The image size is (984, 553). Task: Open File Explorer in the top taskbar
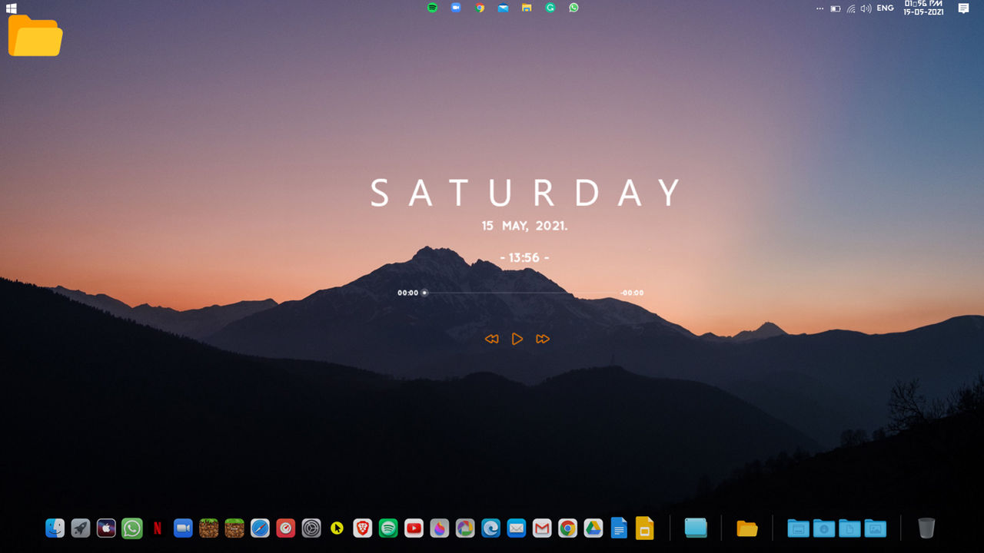[527, 8]
